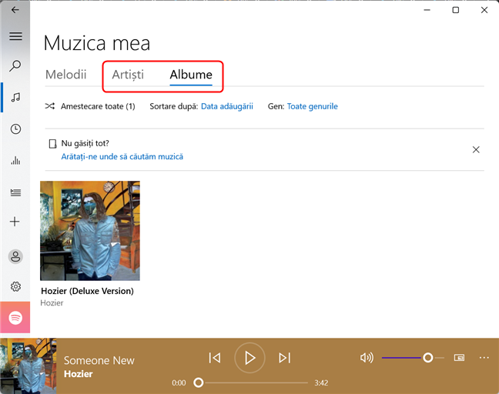Screen dimensions: 499x394
Task: Open recent plays clock icon
Action: pyautogui.click(x=15, y=129)
